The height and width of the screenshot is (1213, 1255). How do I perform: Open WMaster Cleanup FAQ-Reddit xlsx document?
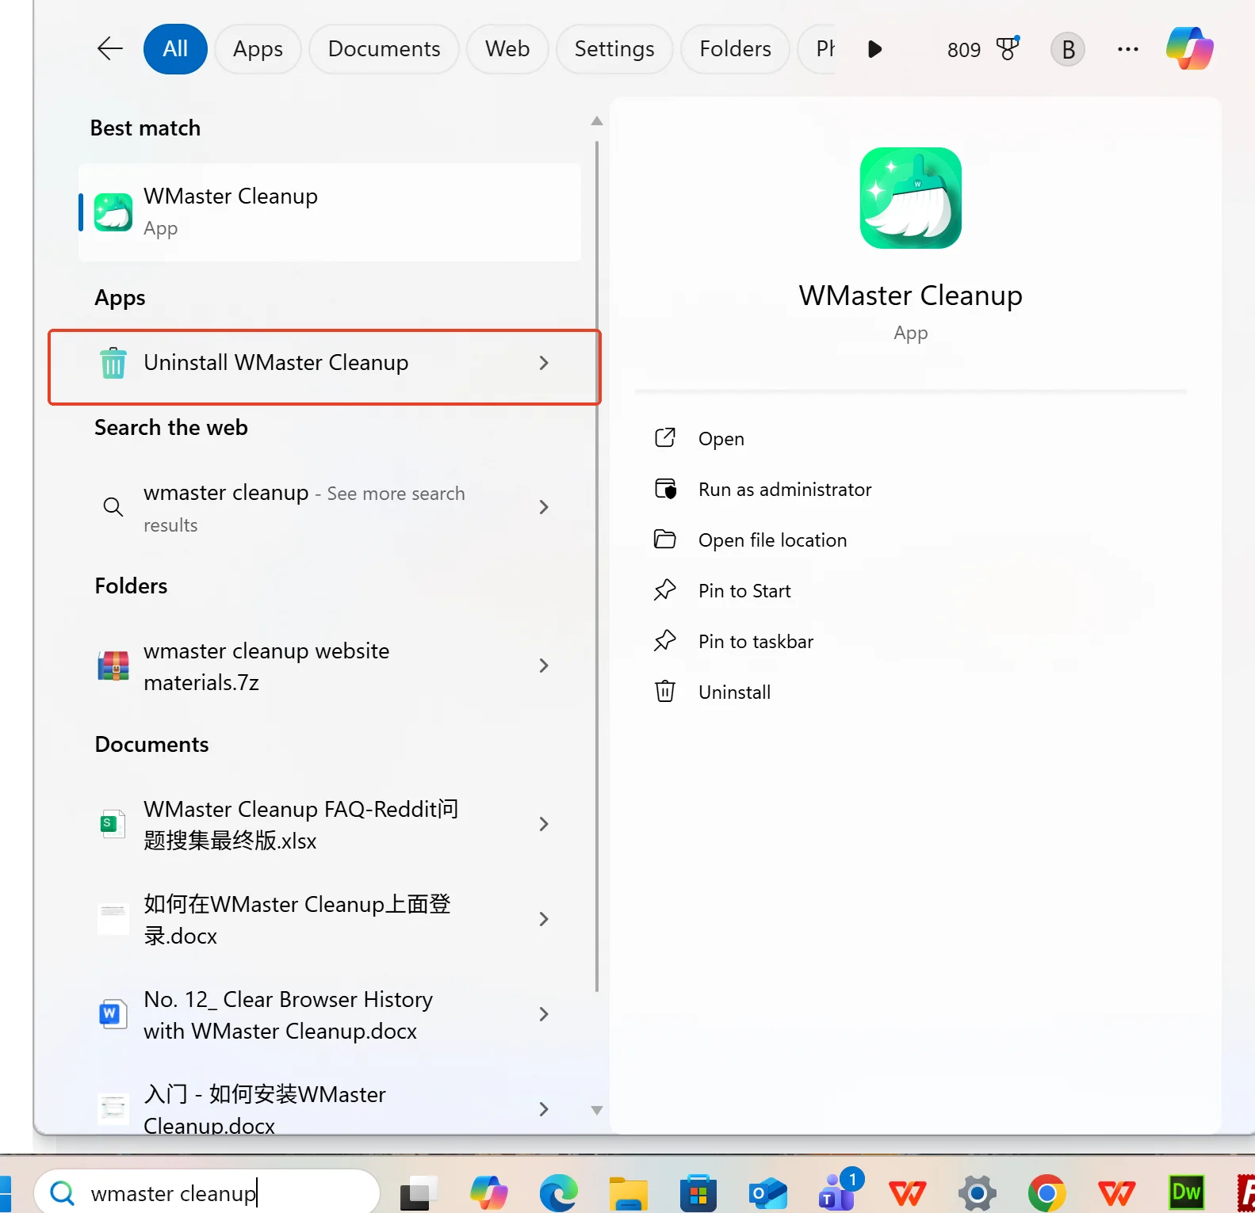324,824
